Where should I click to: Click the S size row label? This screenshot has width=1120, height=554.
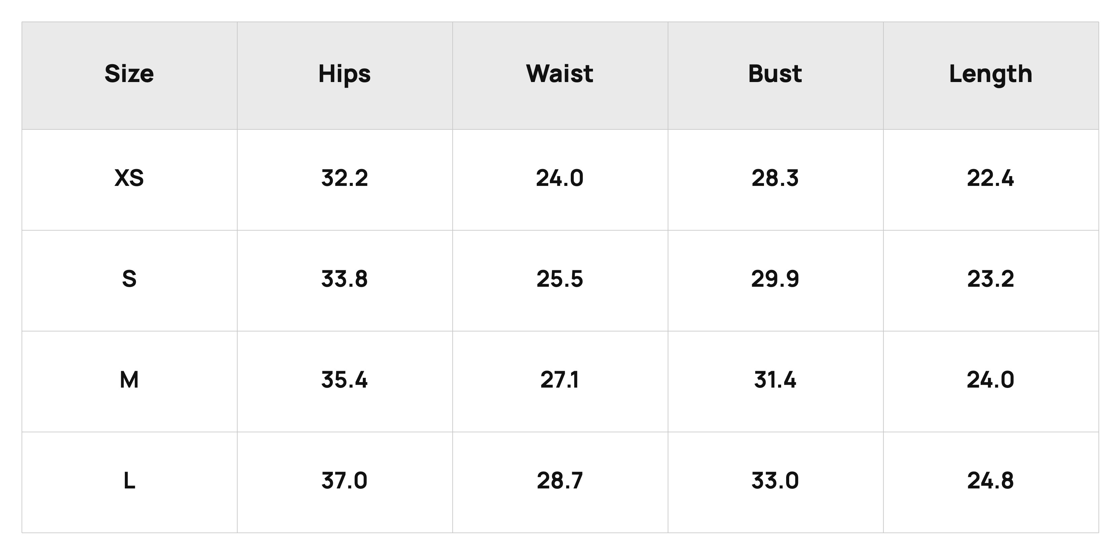point(129,279)
